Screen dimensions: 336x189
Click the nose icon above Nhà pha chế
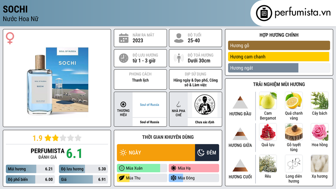point(178,104)
